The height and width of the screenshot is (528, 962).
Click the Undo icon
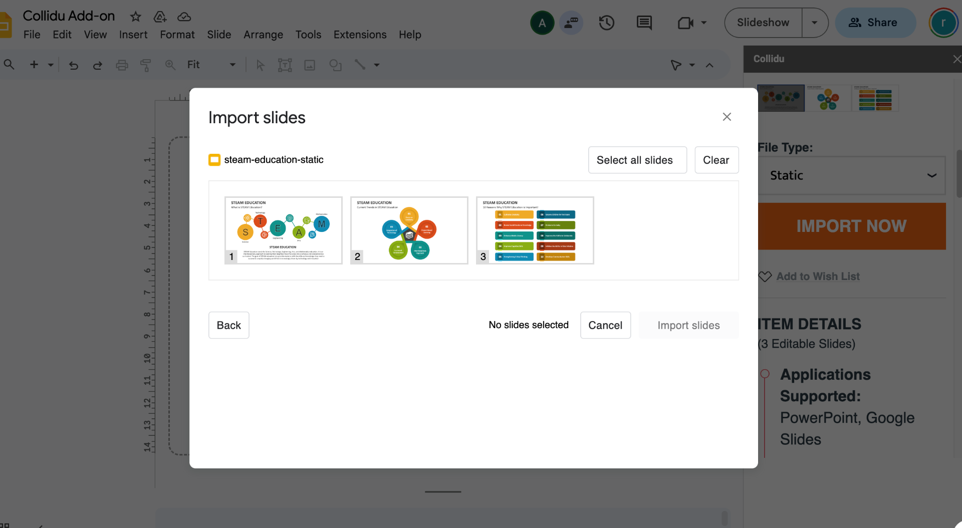coord(74,65)
